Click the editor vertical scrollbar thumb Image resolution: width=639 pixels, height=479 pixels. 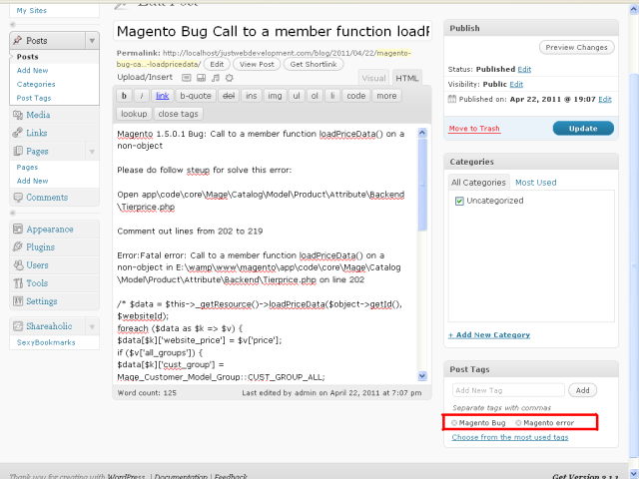pyautogui.click(x=422, y=185)
